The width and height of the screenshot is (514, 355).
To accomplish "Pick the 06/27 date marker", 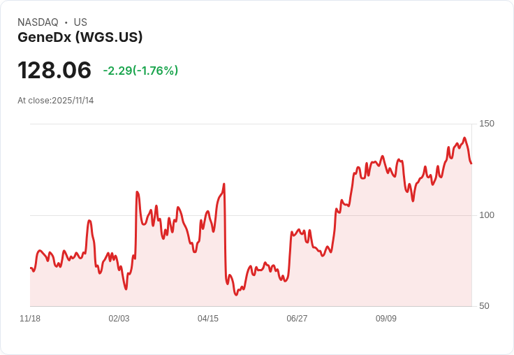I will (297, 319).
